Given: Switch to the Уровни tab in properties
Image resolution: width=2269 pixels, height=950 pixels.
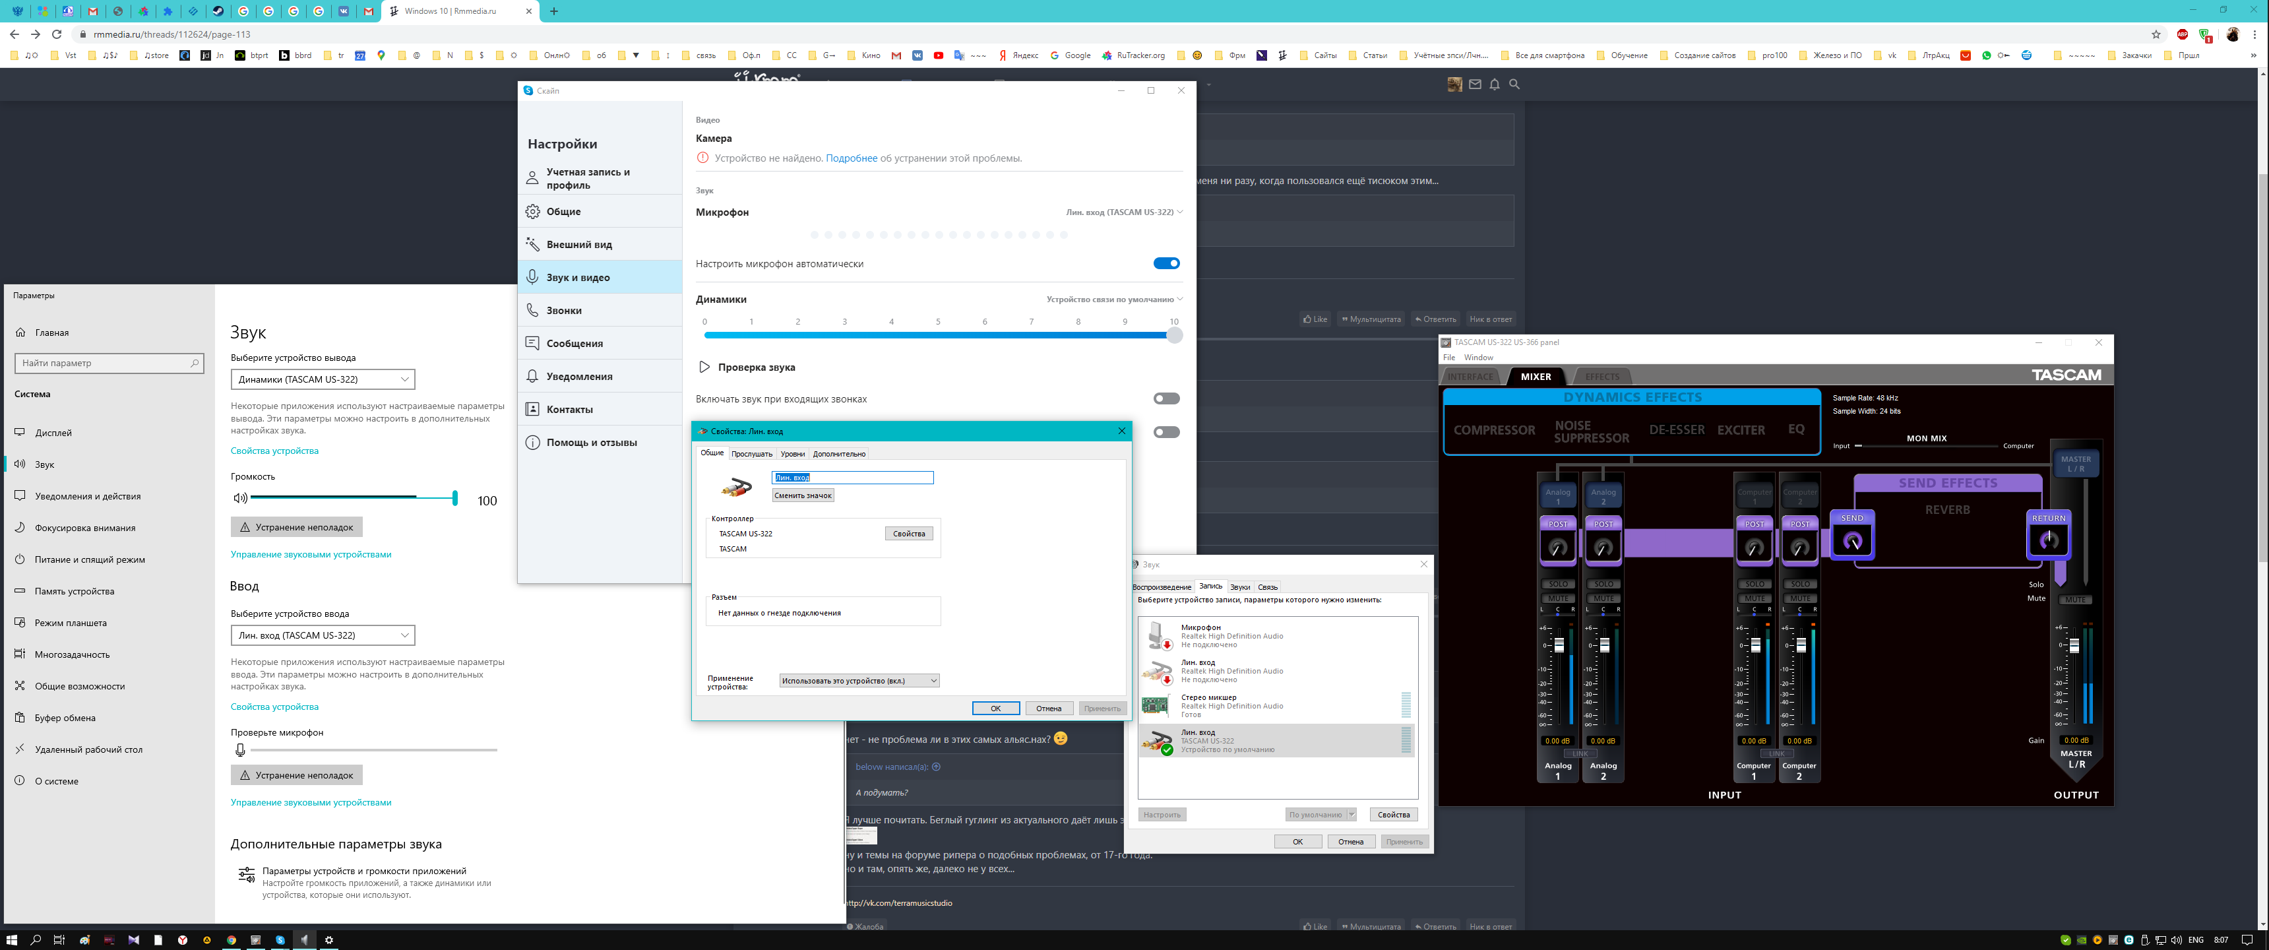Looking at the screenshot, I should (x=792, y=454).
